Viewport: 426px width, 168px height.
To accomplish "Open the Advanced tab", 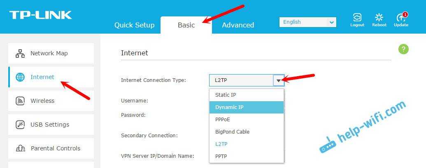I will pos(238,25).
